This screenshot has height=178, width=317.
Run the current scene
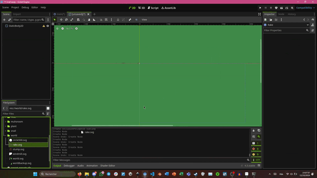pyautogui.click(x=281, y=8)
